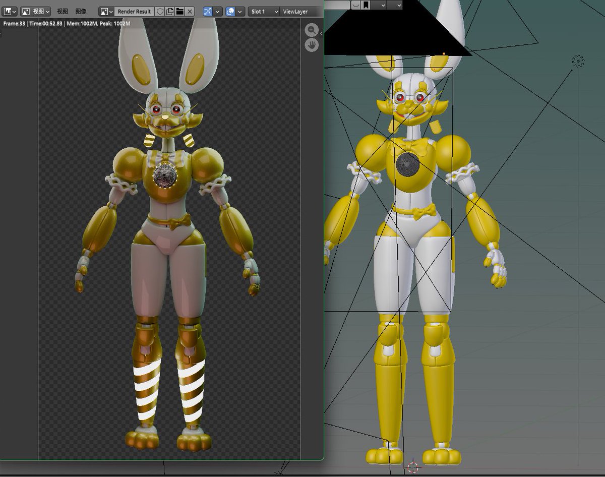The height and width of the screenshot is (477, 605).
Task: Open the editor type selector
Action: coord(10,11)
